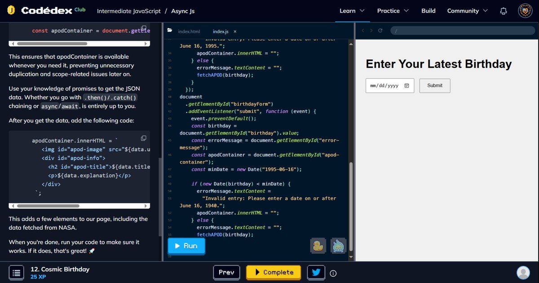The image size is (539, 283).
Task: Click code line event.preventDefault();
Action: coord(224,118)
